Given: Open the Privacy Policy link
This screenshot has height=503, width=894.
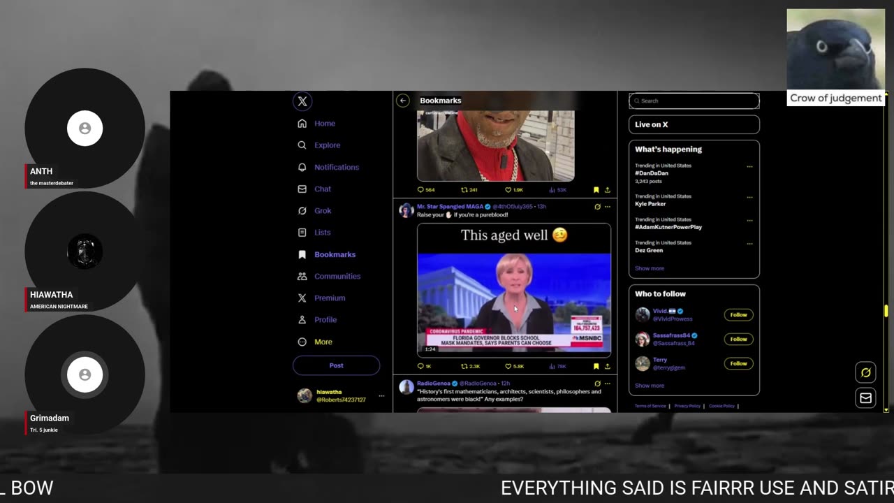Looking at the screenshot, I should coord(687,406).
